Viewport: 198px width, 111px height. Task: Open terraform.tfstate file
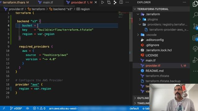coord(157,76)
